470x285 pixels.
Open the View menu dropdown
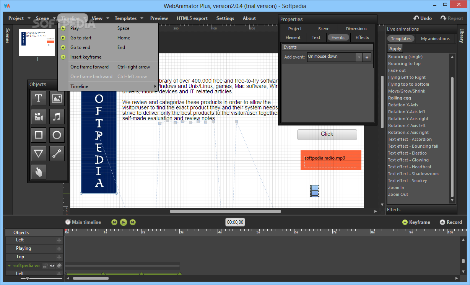pos(100,18)
